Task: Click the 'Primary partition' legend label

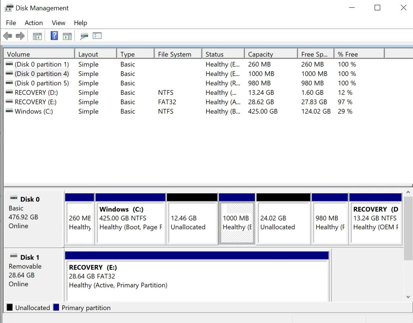Action: pyautogui.click(x=86, y=308)
